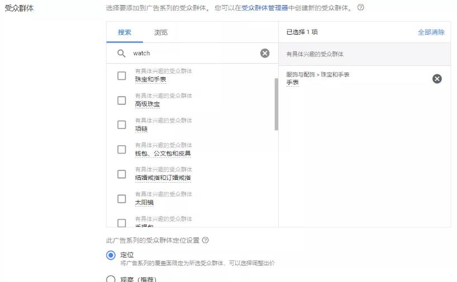Switch to the 搜索 tab
The image size is (457, 282).
pyautogui.click(x=125, y=32)
